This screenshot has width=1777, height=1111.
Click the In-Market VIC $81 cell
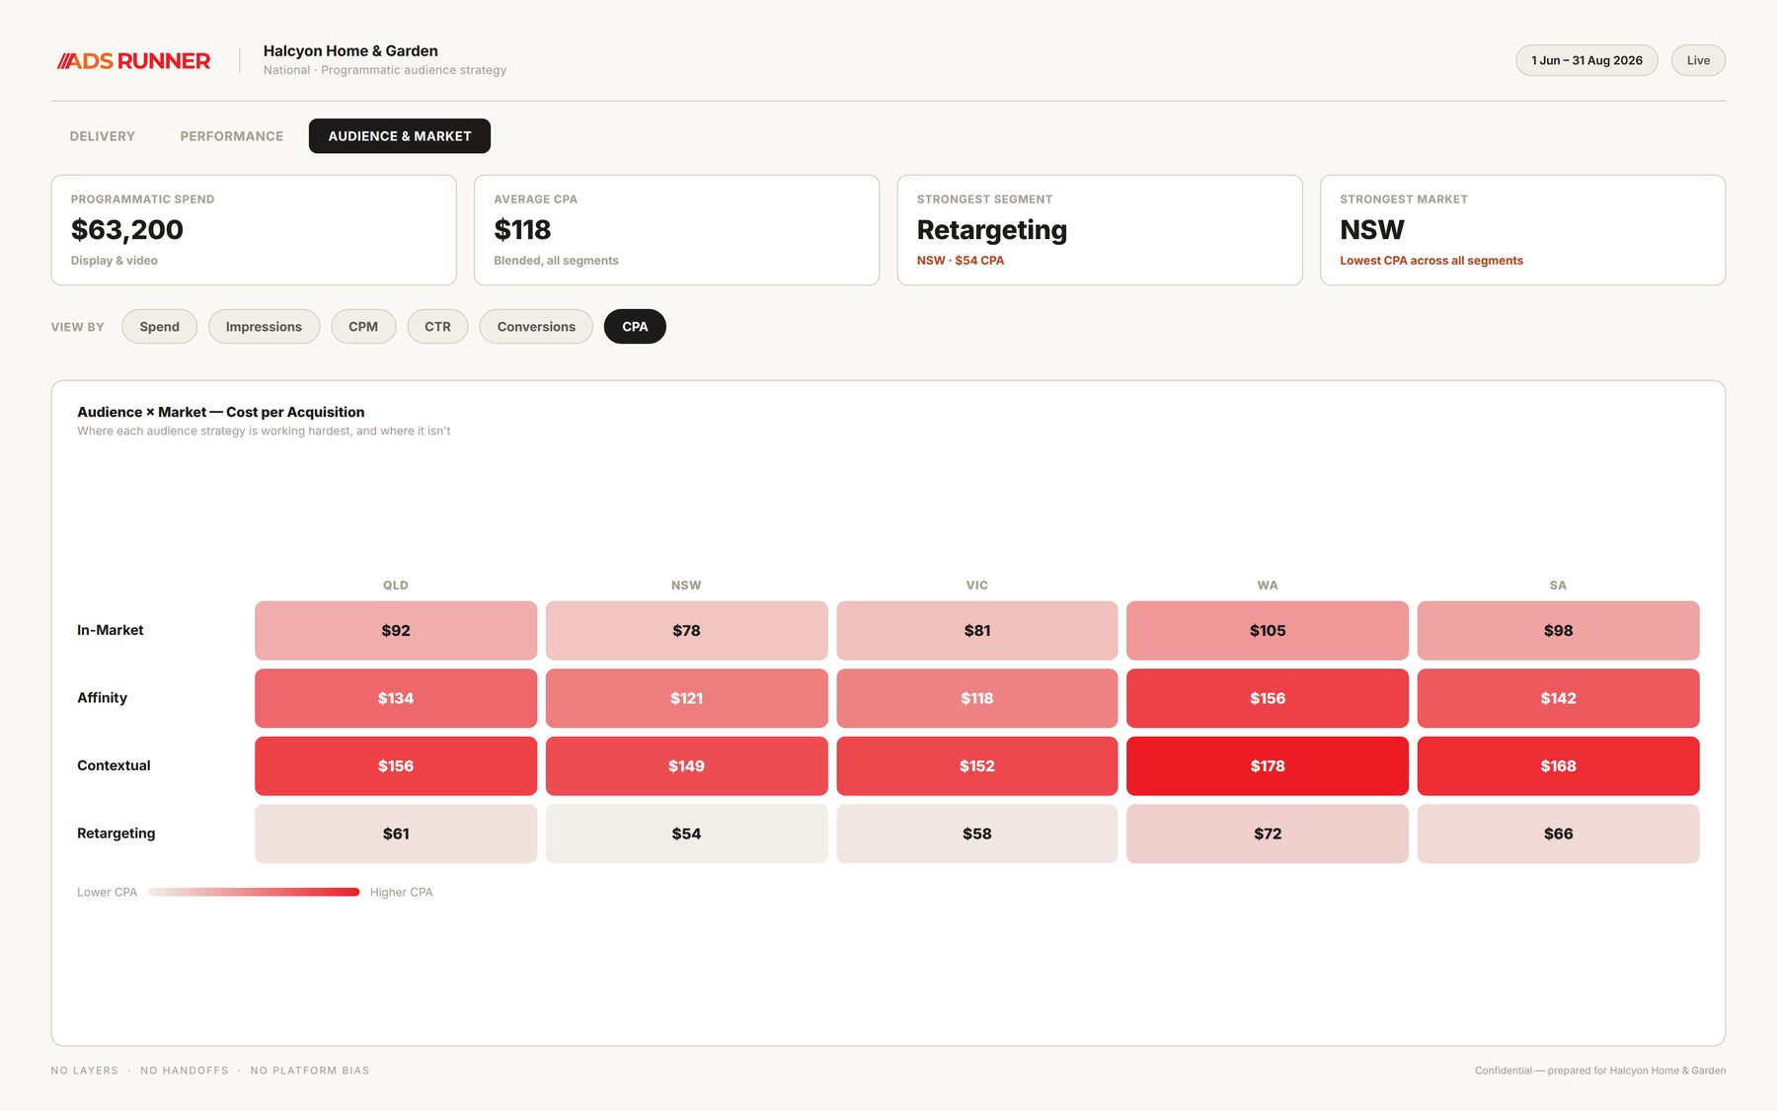(x=977, y=630)
